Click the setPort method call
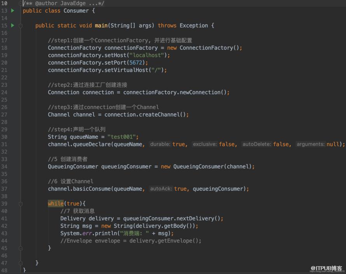Screen dimensions: 346x274 pos(115,63)
